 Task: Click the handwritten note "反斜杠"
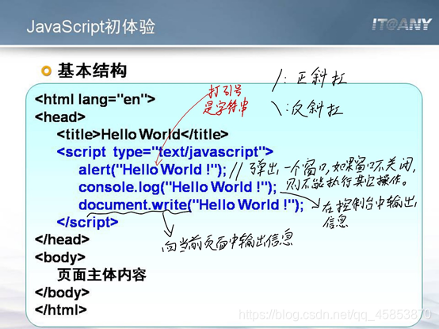tap(317, 108)
